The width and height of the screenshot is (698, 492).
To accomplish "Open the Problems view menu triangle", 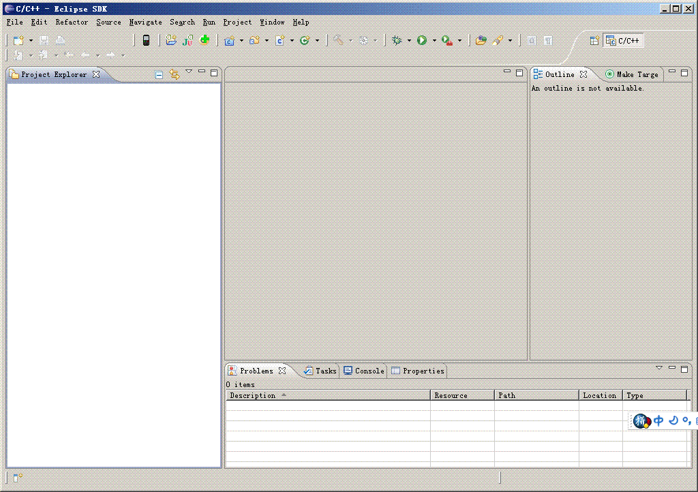I will click(x=659, y=368).
